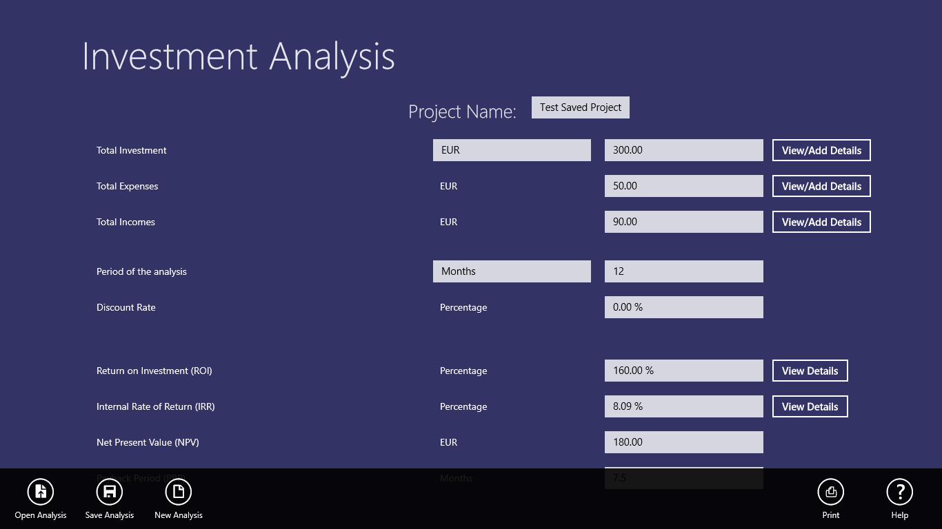Open View/Add Details for Total Expenses
Screen dimensions: 942x529
821,186
